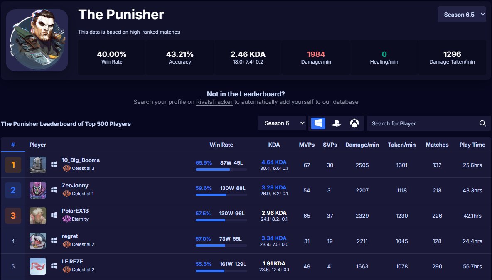The width and height of the screenshot is (492, 280).
Task: Open the RivalsTracker link
Action: click(214, 102)
